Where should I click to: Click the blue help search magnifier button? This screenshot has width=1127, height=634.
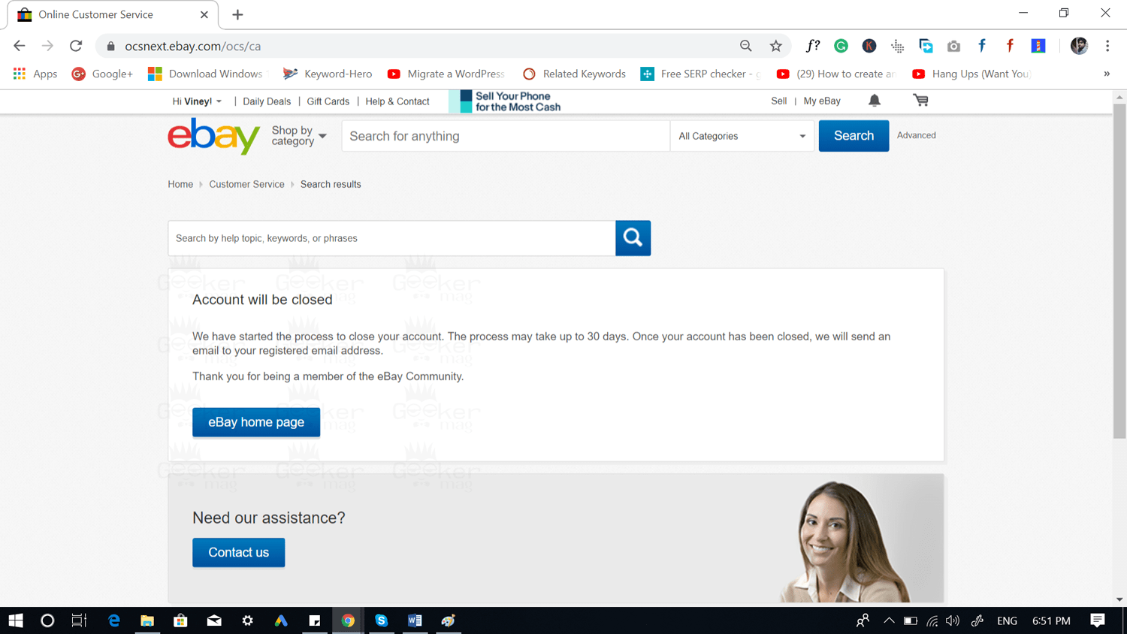pos(633,238)
